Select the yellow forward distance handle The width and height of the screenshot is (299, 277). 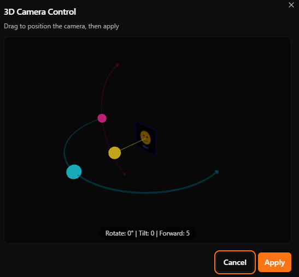tap(115, 153)
